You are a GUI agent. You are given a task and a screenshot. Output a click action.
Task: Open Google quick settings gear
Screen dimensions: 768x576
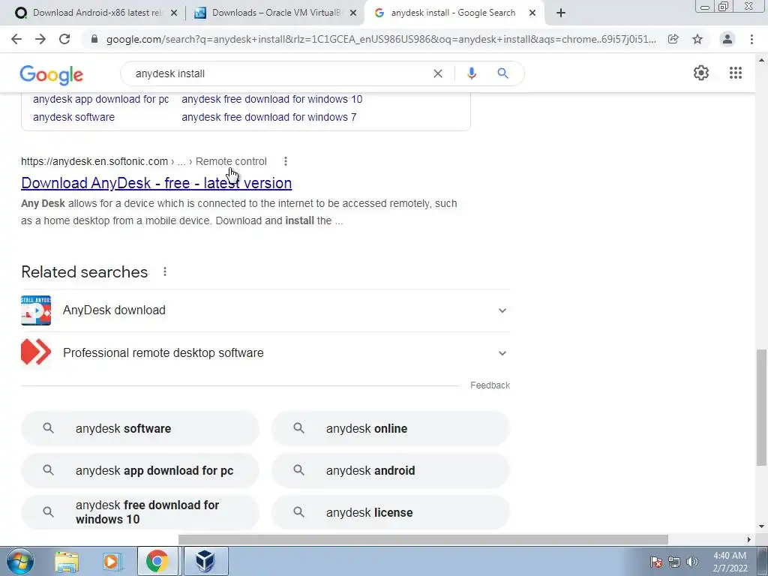pyautogui.click(x=701, y=73)
